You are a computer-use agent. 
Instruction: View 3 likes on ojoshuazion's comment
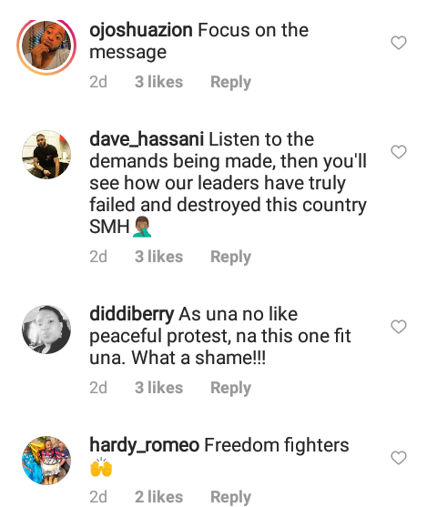(158, 82)
